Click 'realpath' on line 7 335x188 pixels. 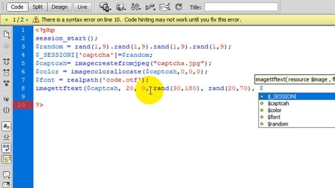[x=83, y=80]
